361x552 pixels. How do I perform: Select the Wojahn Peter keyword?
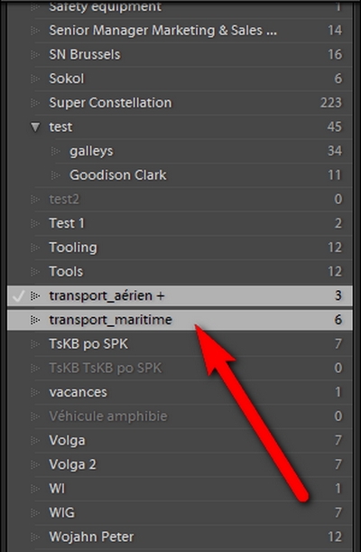[x=91, y=538]
